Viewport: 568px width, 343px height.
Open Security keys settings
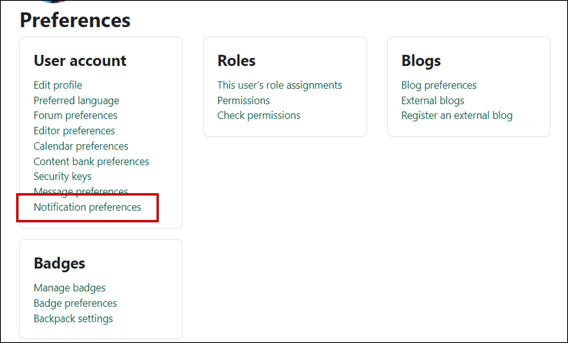coord(62,176)
